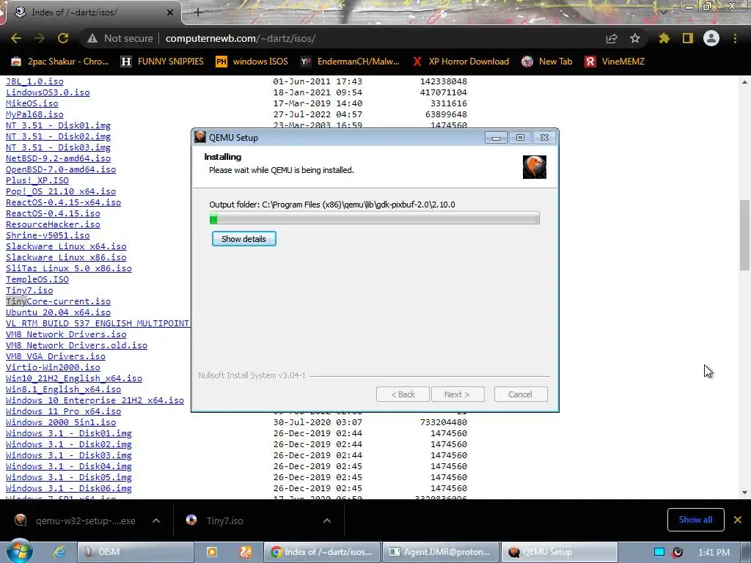Open the profile avatar icon

tap(711, 38)
